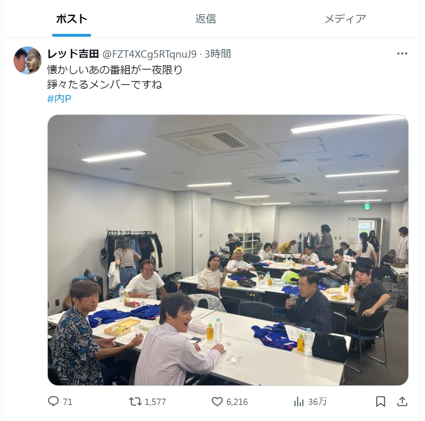Open レッド吉田 profile avatar

(28, 60)
